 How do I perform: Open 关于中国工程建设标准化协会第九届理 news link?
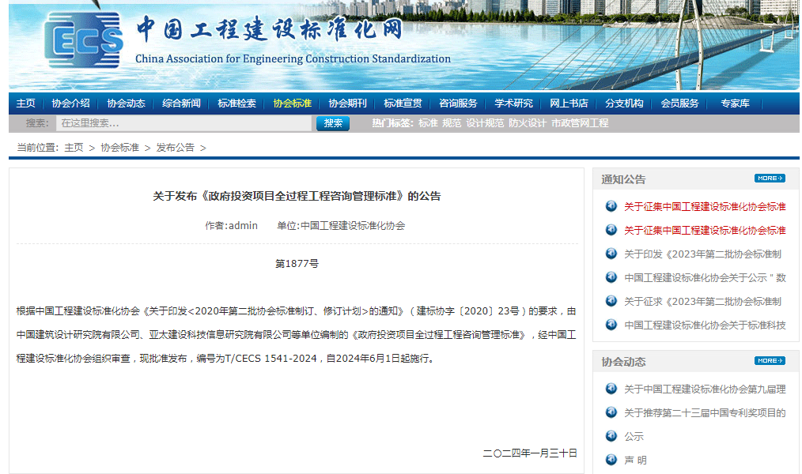click(x=705, y=389)
